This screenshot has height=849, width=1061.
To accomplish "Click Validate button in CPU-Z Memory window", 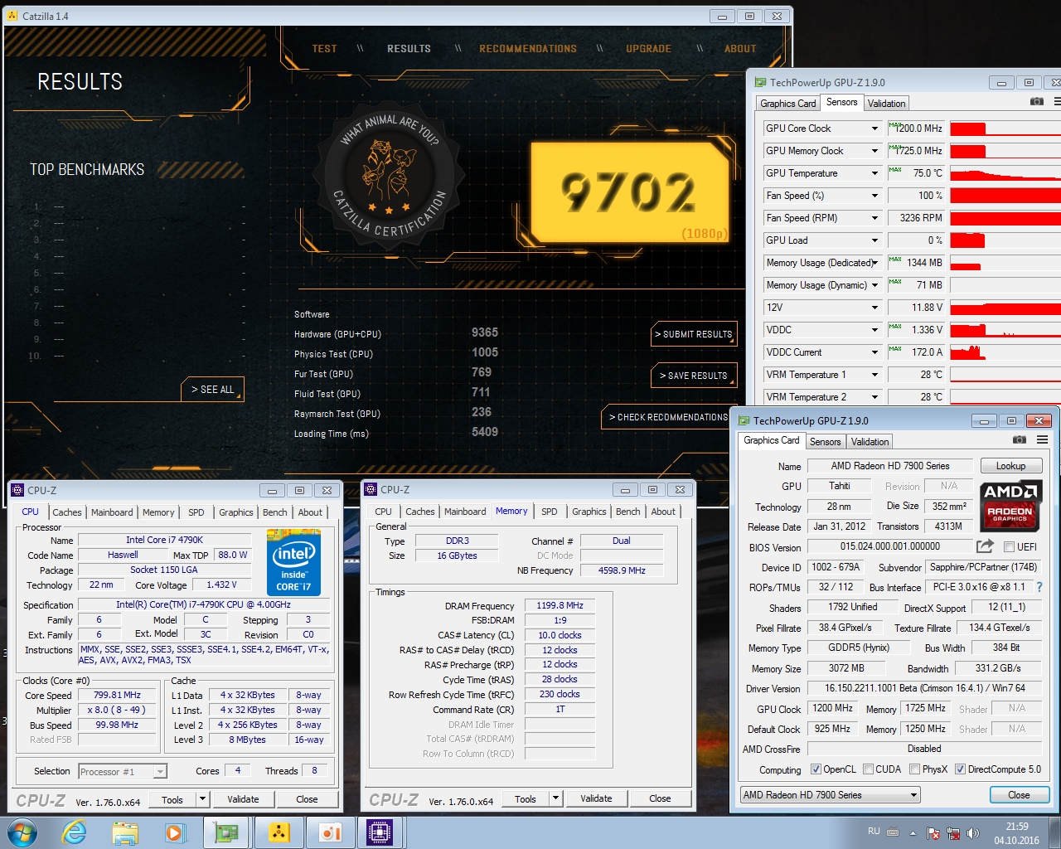I will pyautogui.click(x=596, y=798).
